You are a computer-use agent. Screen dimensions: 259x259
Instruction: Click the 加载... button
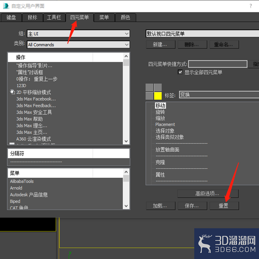click(x=160, y=206)
